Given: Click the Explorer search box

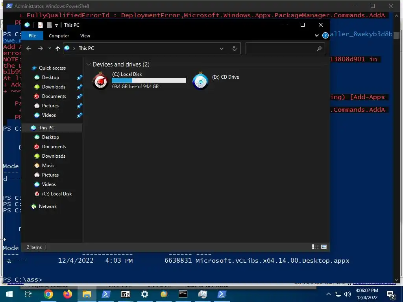Looking at the screenshot, I should click(285, 48).
